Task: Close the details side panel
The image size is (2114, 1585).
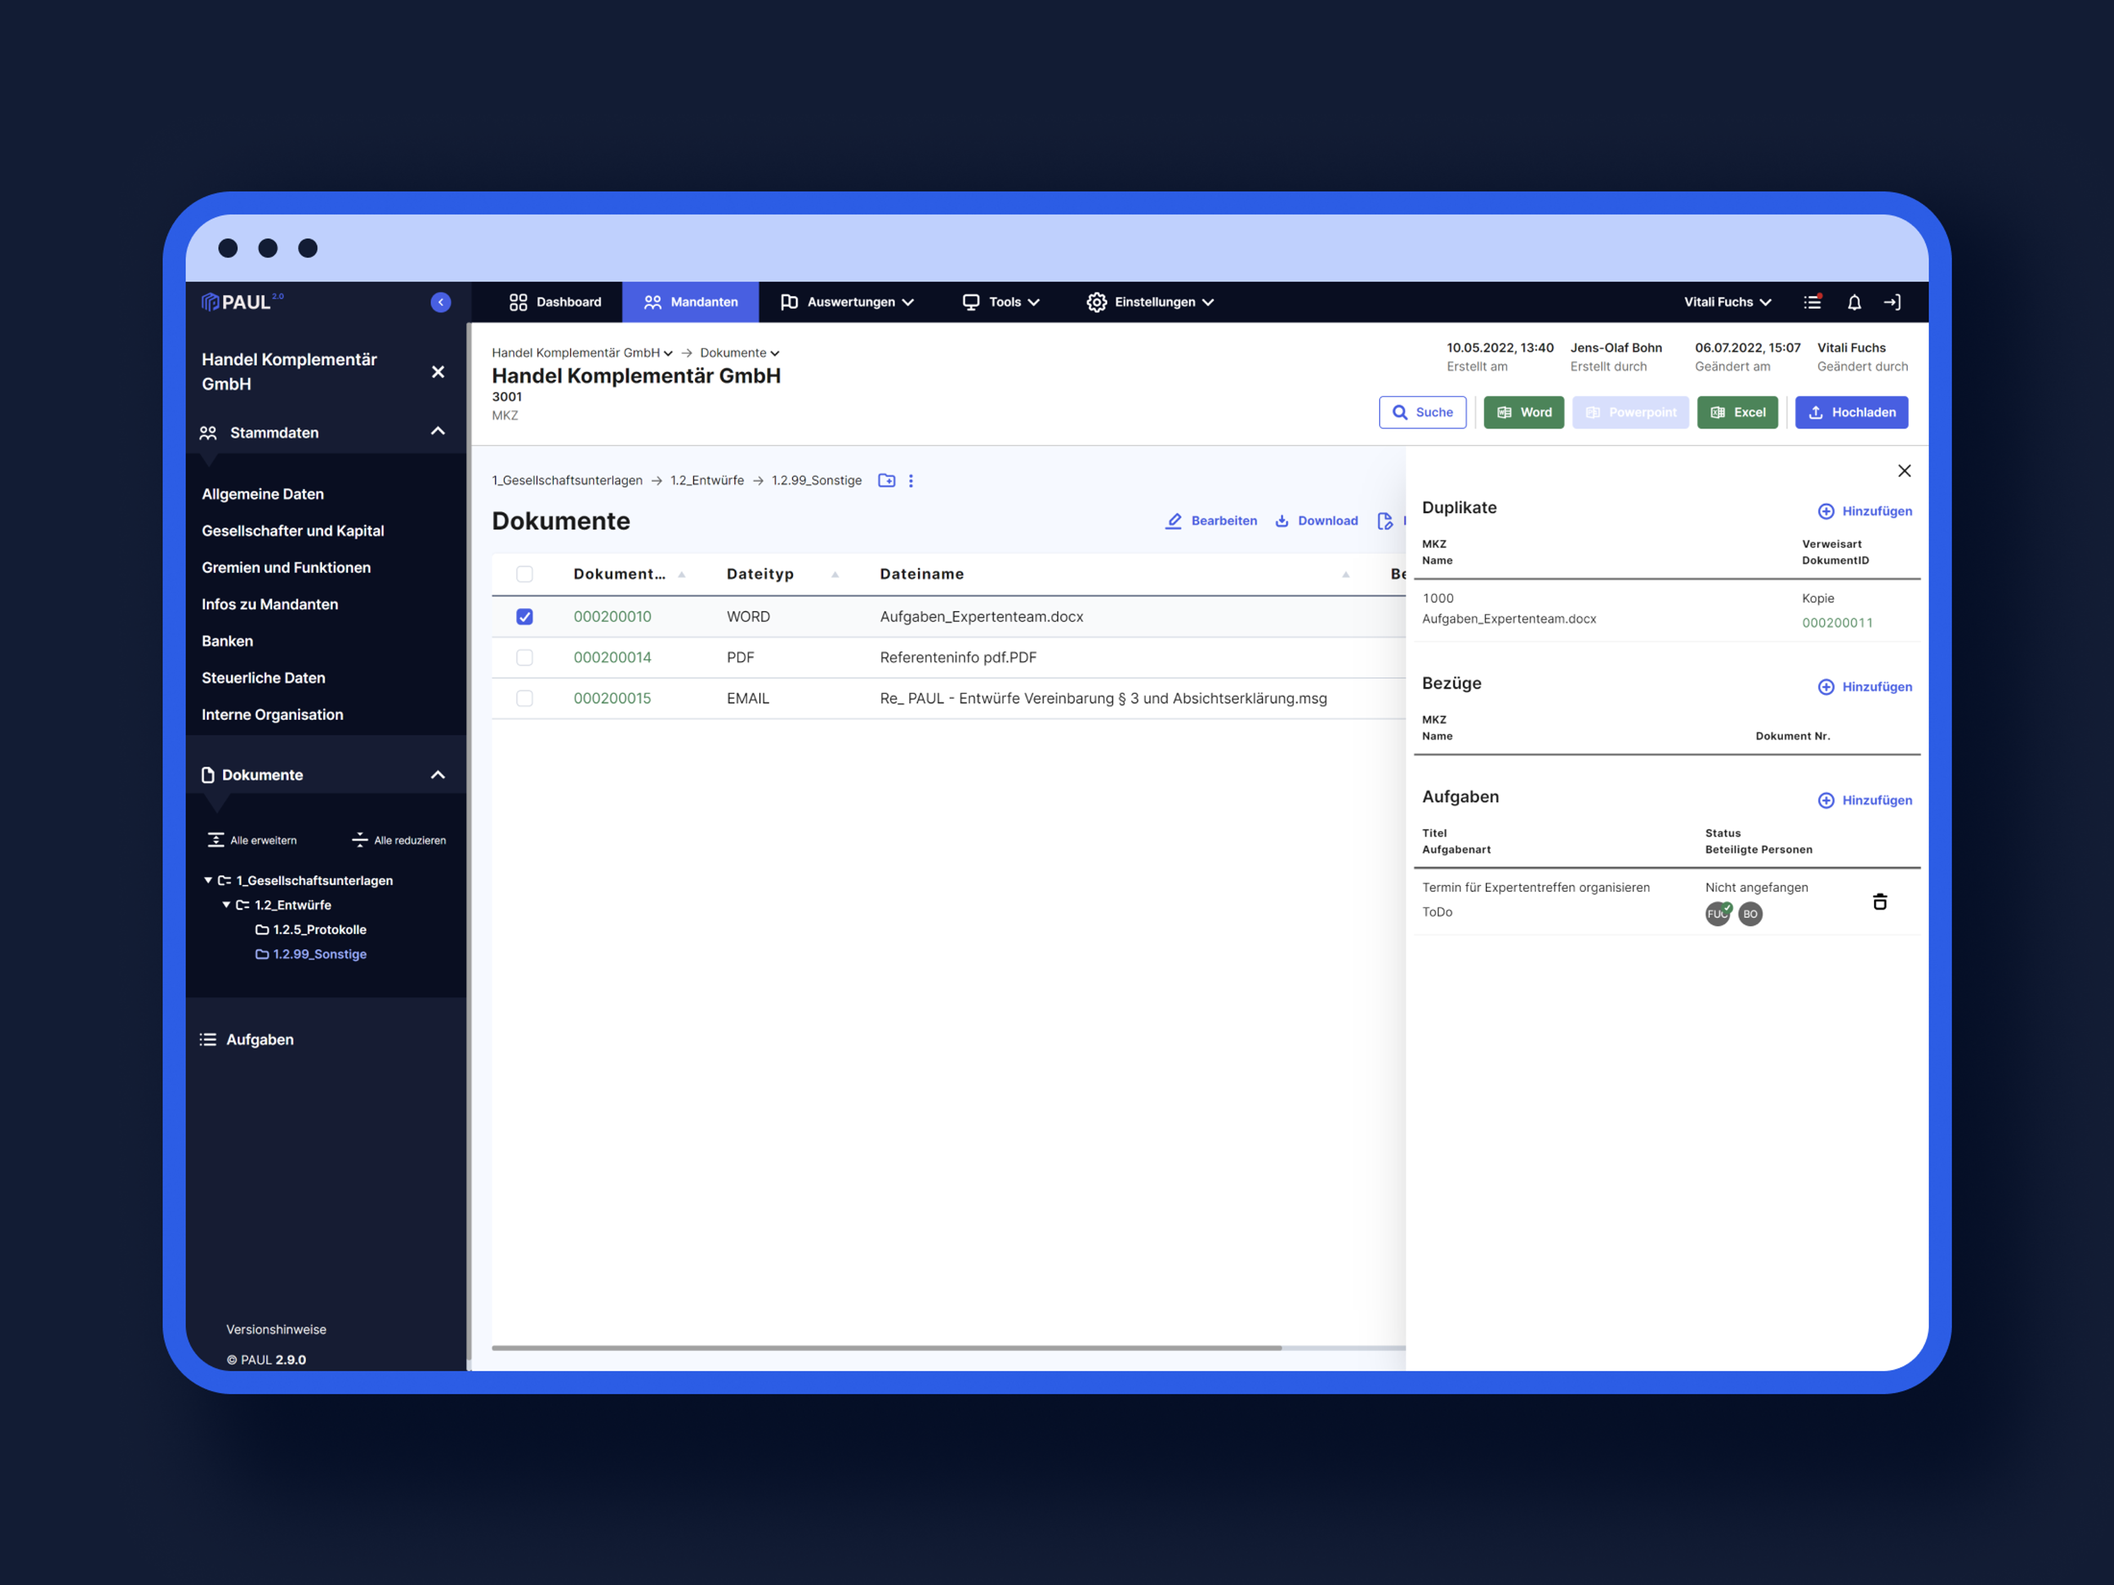Action: coord(1904,470)
